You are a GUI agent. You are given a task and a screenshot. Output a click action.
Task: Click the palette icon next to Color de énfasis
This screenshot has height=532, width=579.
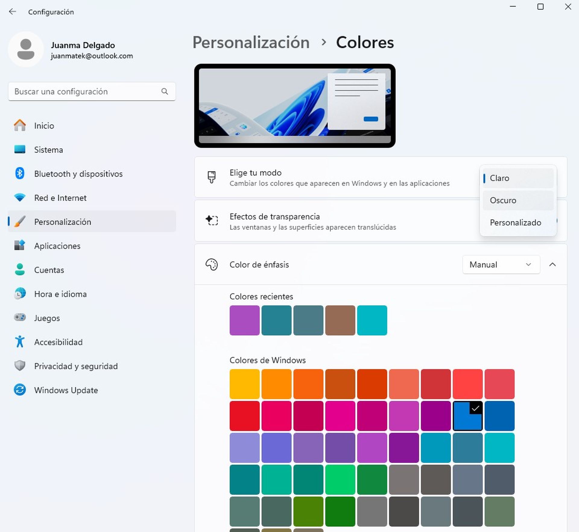pos(212,264)
